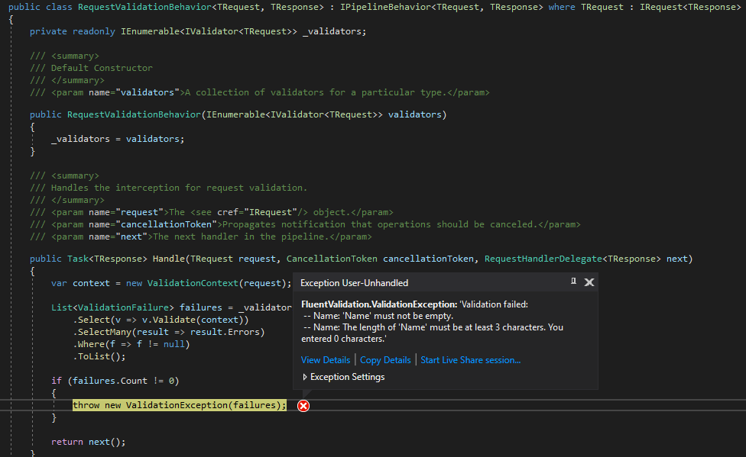This screenshot has height=457, width=746.
Task: Click 'return next();' statement
Action: [89, 442]
